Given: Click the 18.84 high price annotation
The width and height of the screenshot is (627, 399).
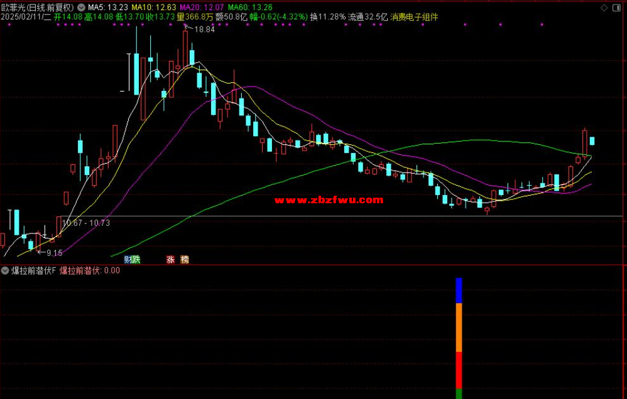Looking at the screenshot, I should pyautogui.click(x=204, y=29).
